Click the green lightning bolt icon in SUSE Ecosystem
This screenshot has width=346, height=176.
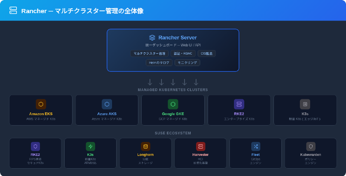click(x=91, y=146)
